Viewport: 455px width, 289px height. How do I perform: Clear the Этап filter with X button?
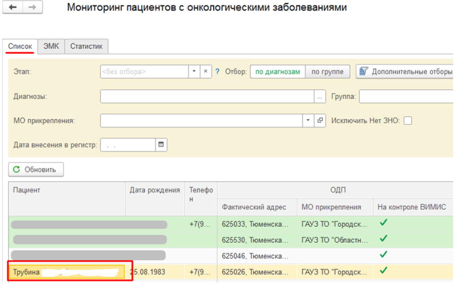click(x=206, y=72)
